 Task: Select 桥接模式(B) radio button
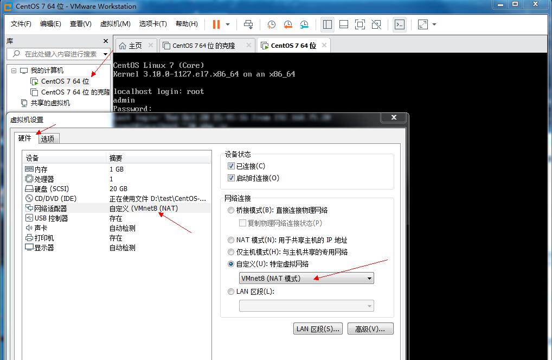pyautogui.click(x=231, y=210)
